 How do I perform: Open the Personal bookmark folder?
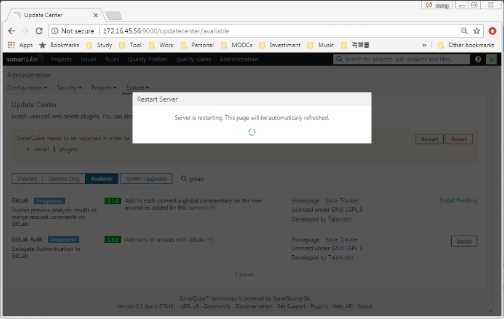[x=197, y=45]
